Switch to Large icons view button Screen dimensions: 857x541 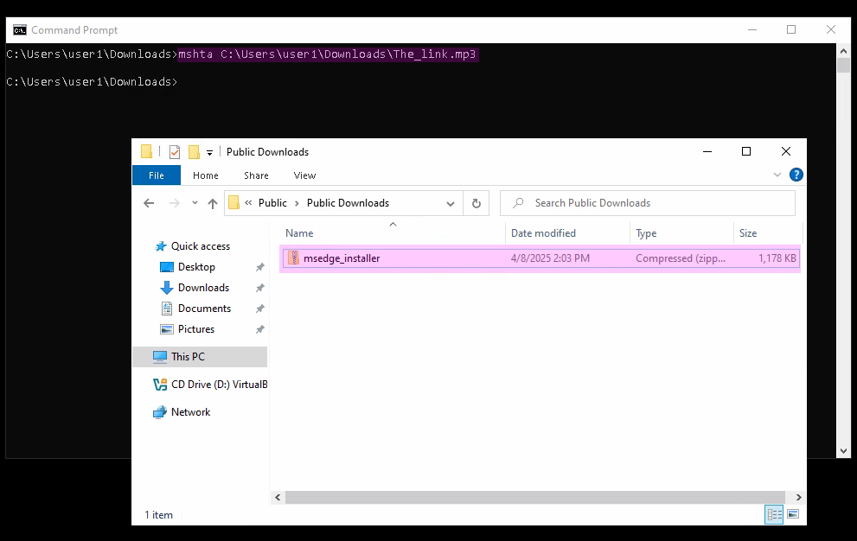point(793,515)
